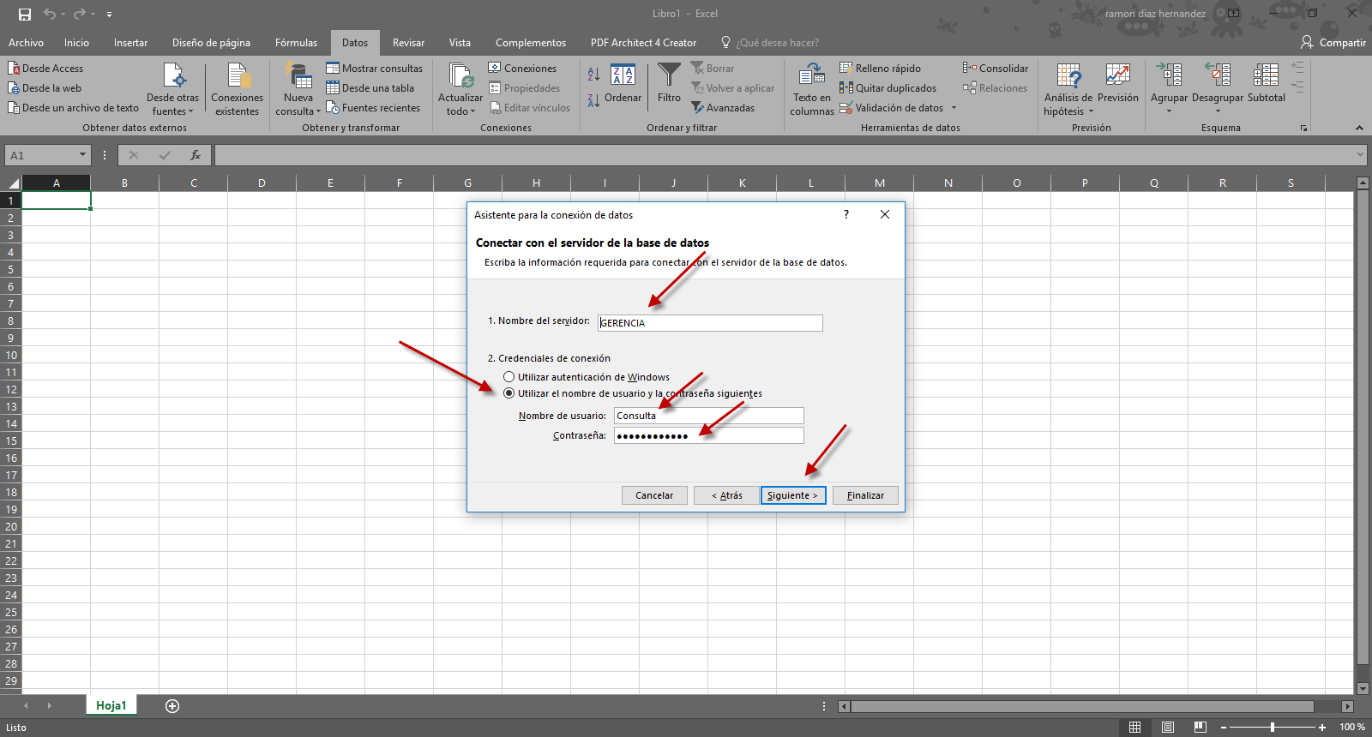Screen dimensions: 1372x737
Task: Click the zoom slider handle
Action: point(1273,728)
